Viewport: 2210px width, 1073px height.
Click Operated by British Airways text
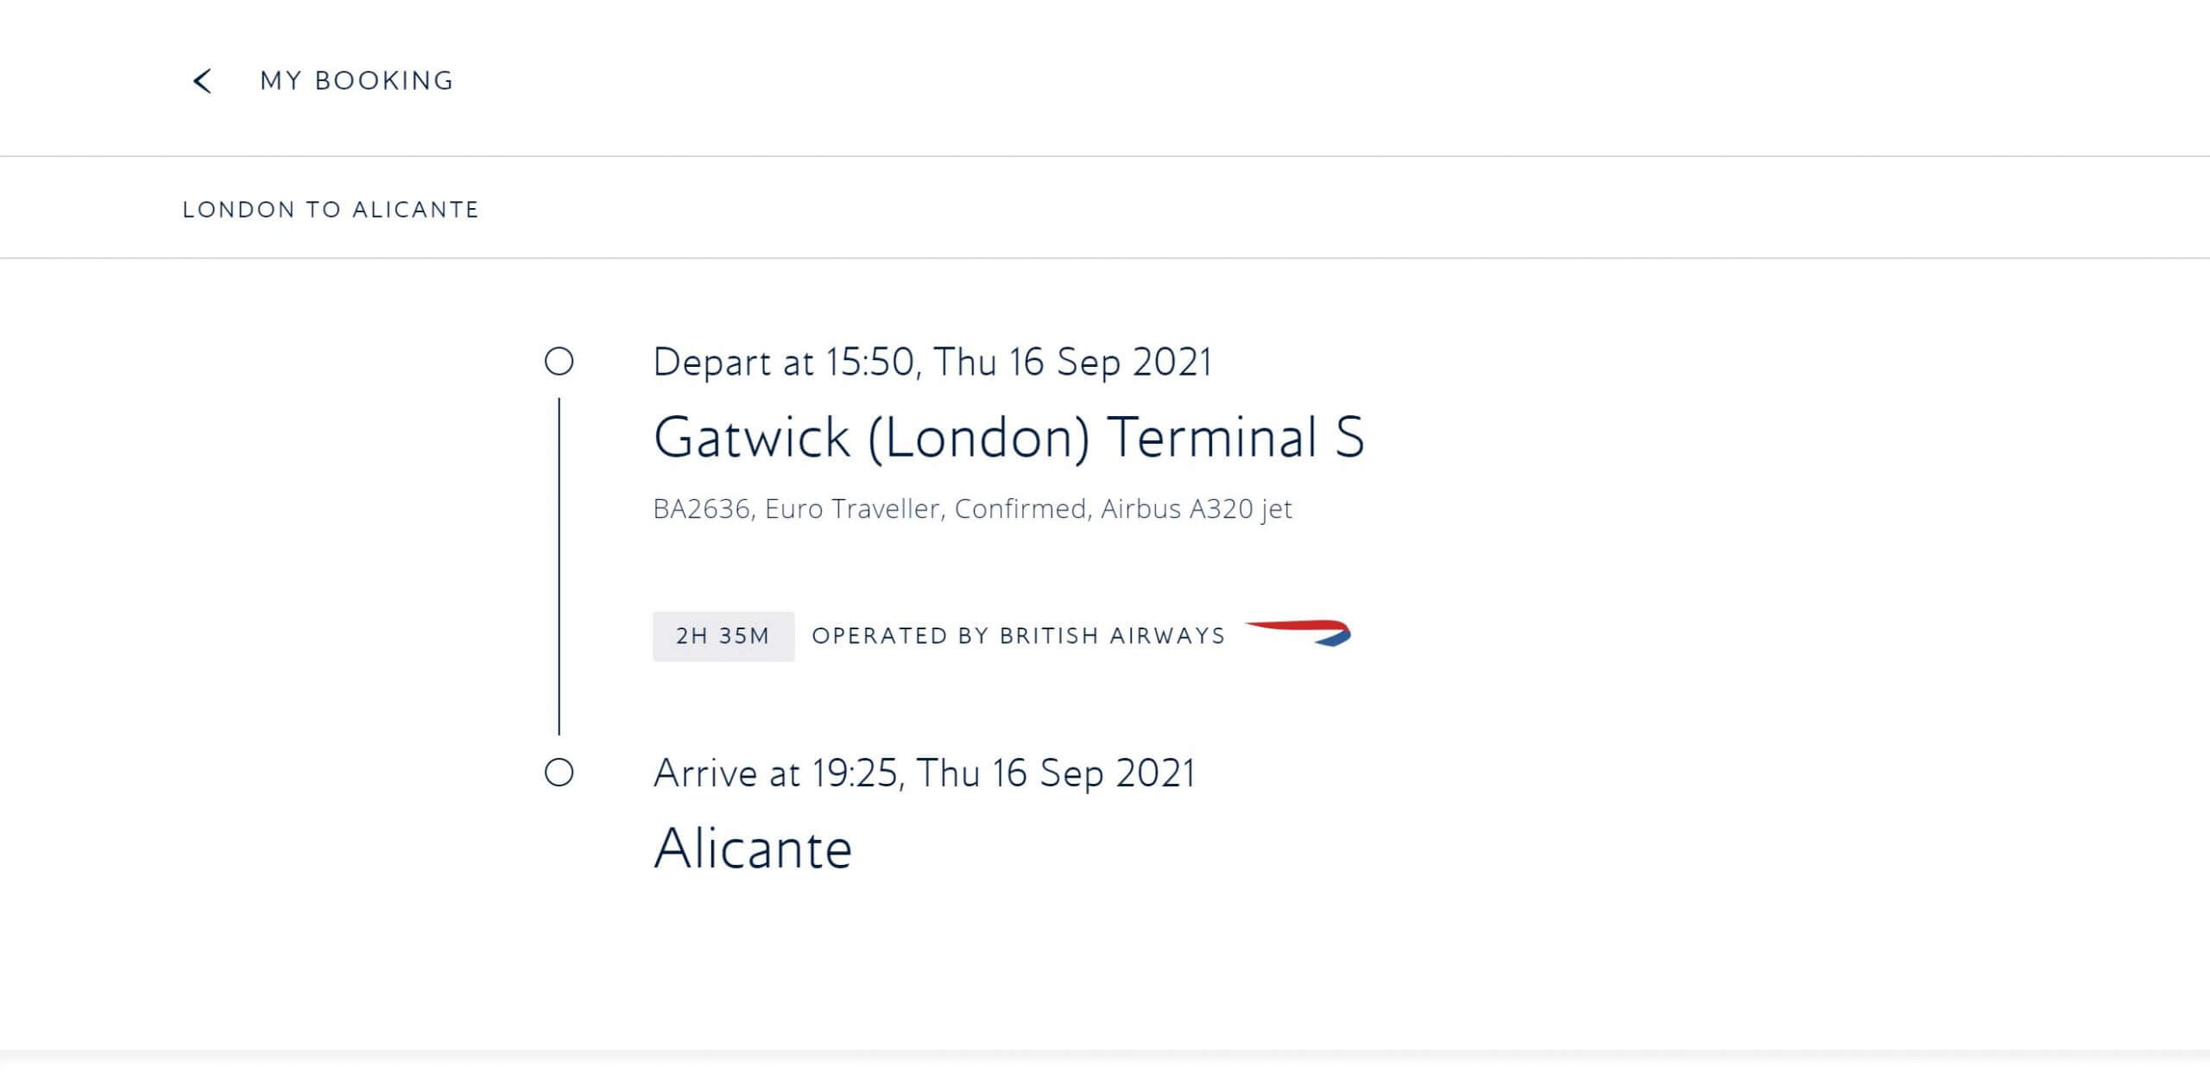coord(1019,636)
